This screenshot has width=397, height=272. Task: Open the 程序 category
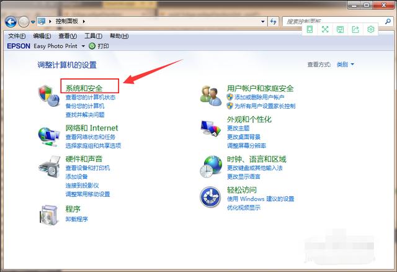(x=73, y=209)
